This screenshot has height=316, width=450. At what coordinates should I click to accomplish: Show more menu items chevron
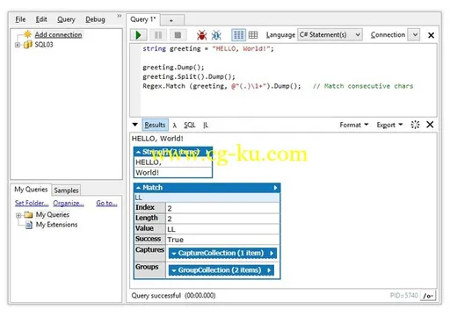[119, 16]
